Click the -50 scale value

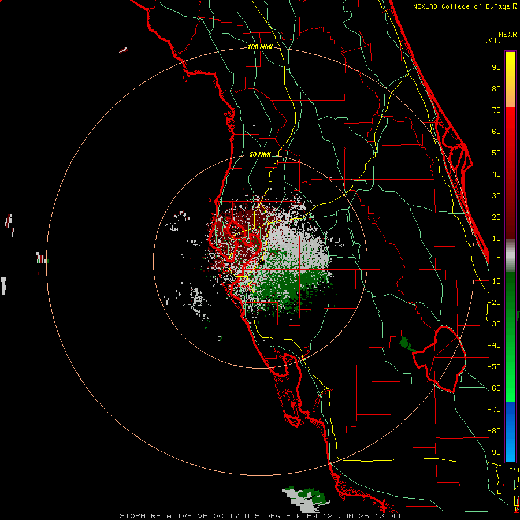pos(494,367)
